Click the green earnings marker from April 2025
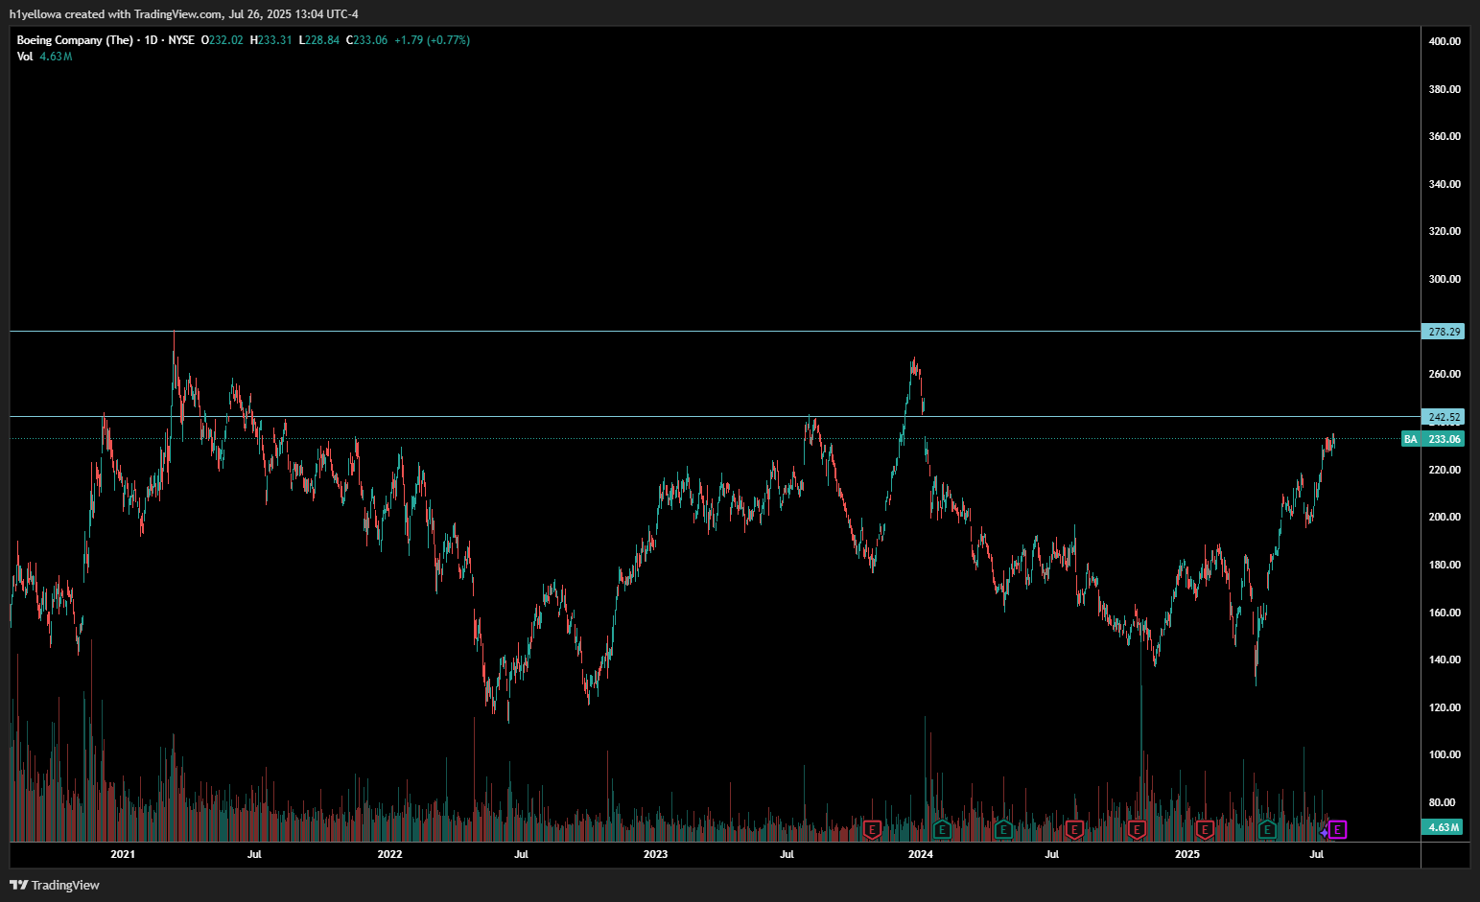 pyautogui.click(x=1267, y=829)
